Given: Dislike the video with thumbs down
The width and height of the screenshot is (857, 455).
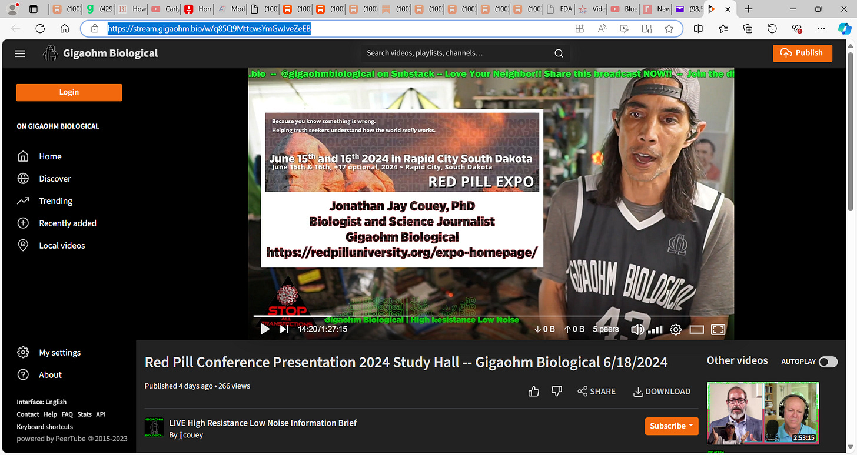Looking at the screenshot, I should [556, 392].
